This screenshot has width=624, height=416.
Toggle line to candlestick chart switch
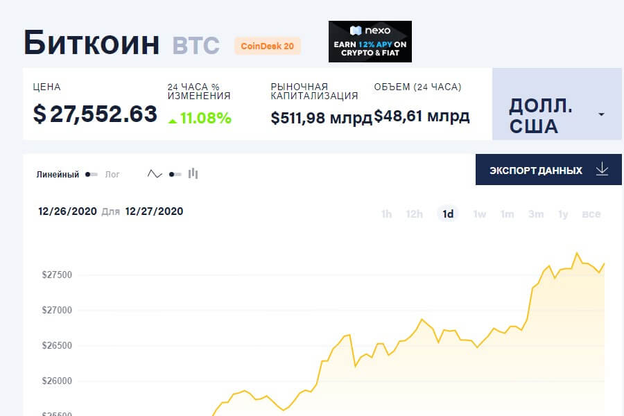pyautogui.click(x=175, y=174)
